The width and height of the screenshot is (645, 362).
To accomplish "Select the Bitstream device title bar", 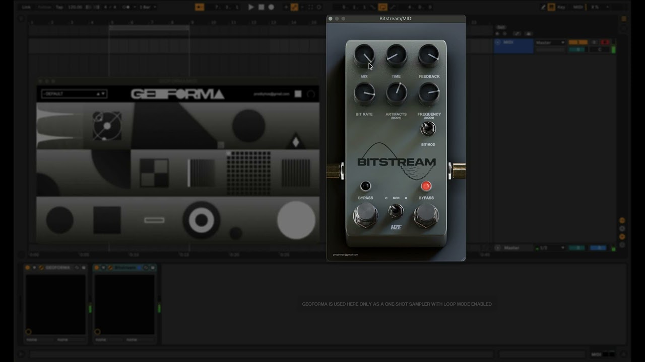I will click(125, 267).
